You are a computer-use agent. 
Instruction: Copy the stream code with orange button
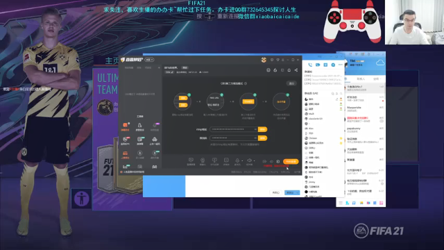click(x=262, y=138)
